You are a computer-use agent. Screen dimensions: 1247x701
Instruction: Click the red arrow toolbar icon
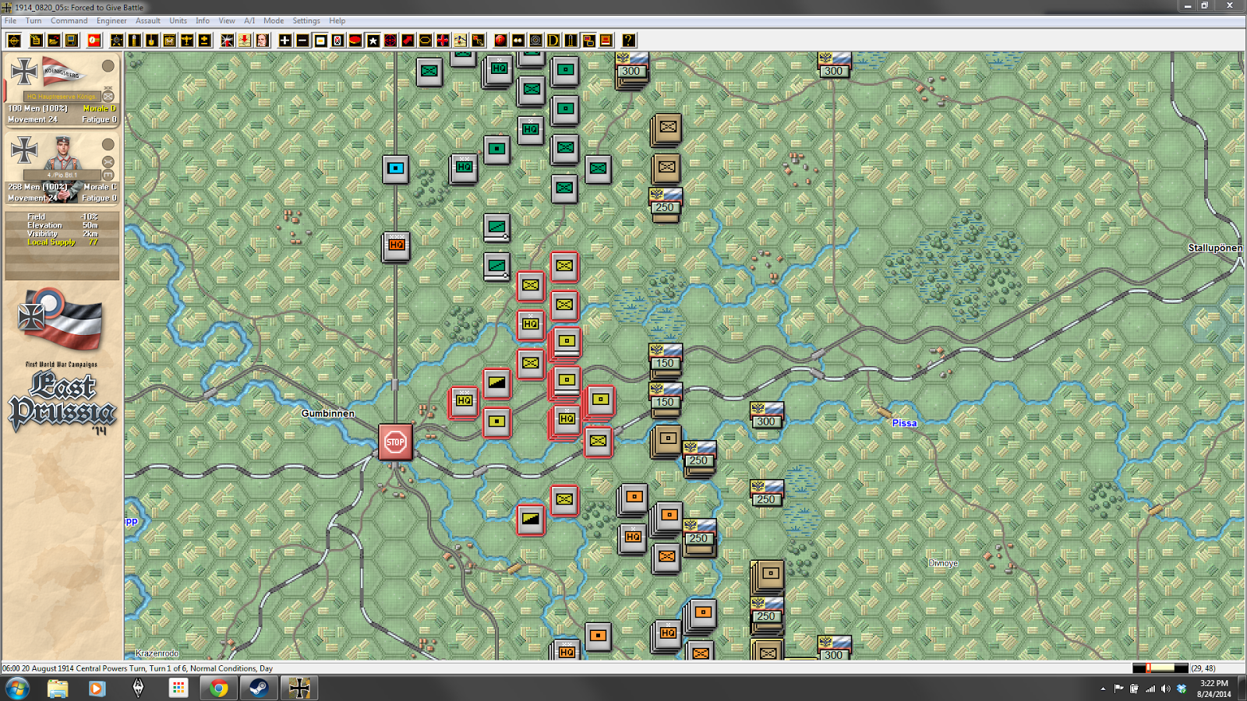coord(408,41)
